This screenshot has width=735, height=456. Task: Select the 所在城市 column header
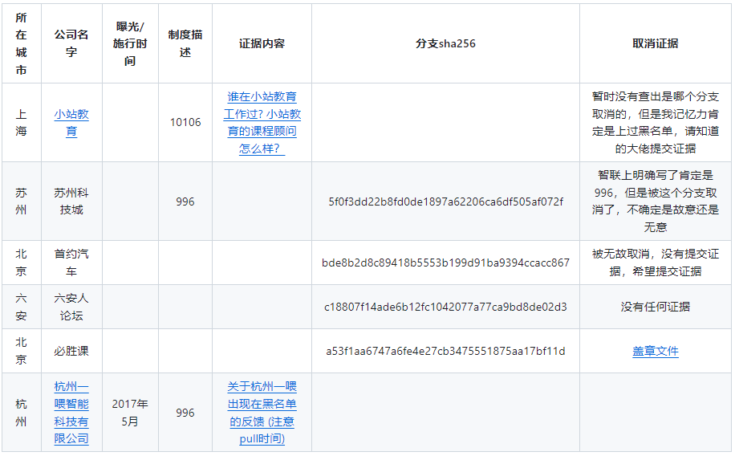(x=21, y=43)
